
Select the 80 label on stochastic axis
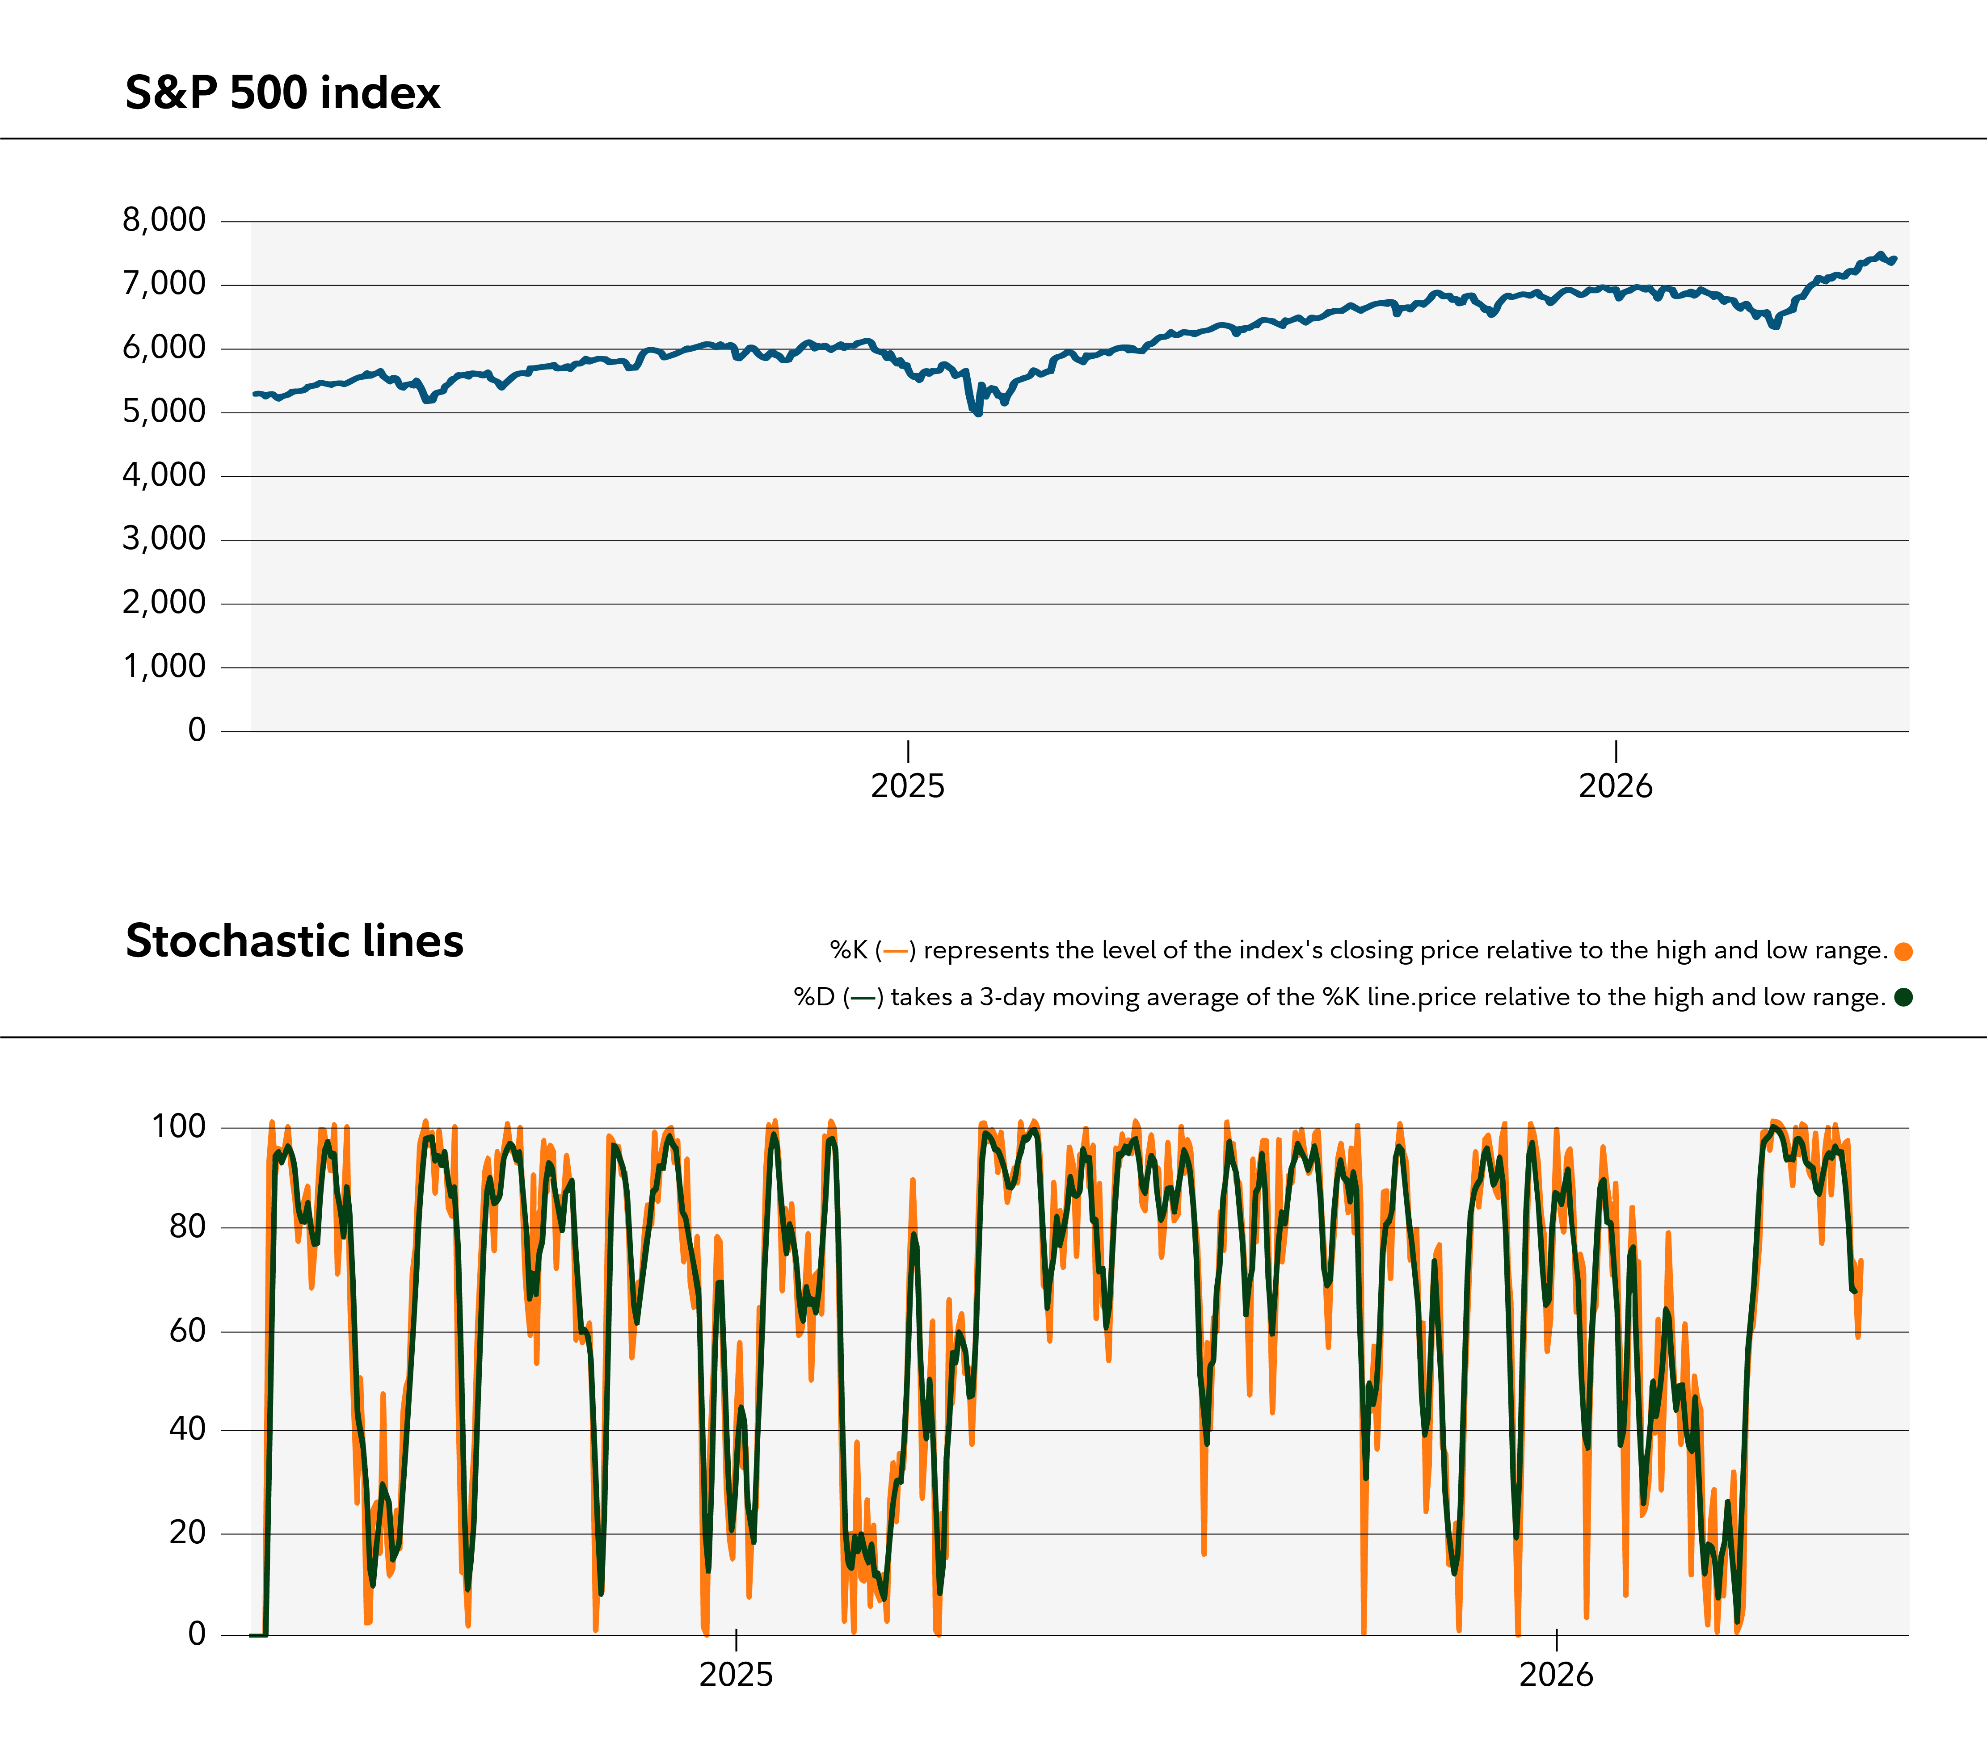(x=188, y=1227)
